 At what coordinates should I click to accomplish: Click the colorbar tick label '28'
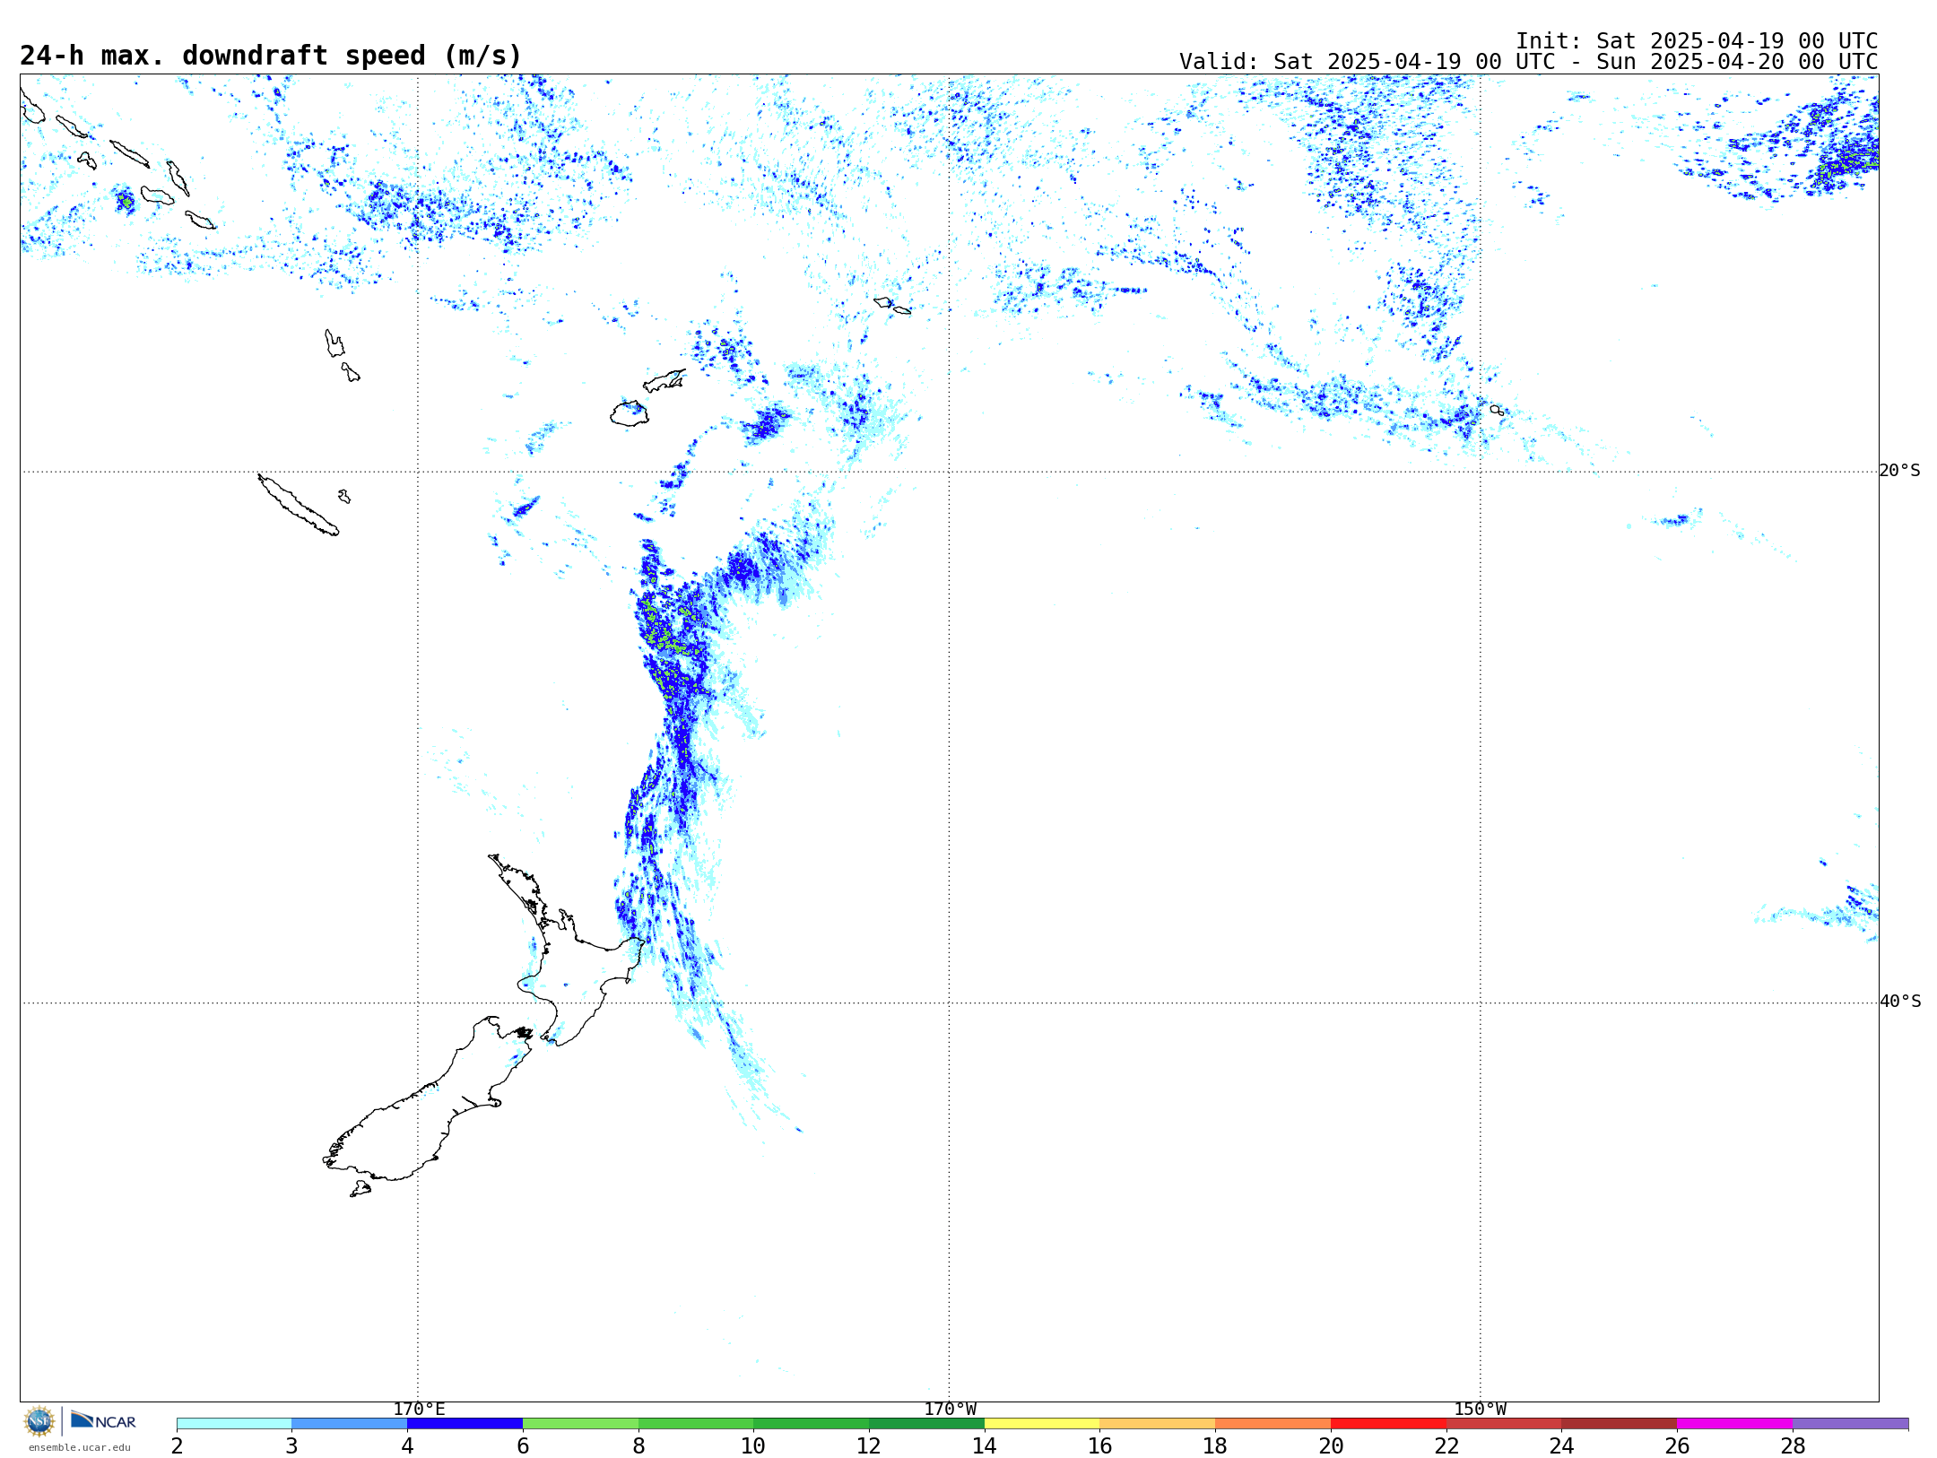click(1793, 1446)
